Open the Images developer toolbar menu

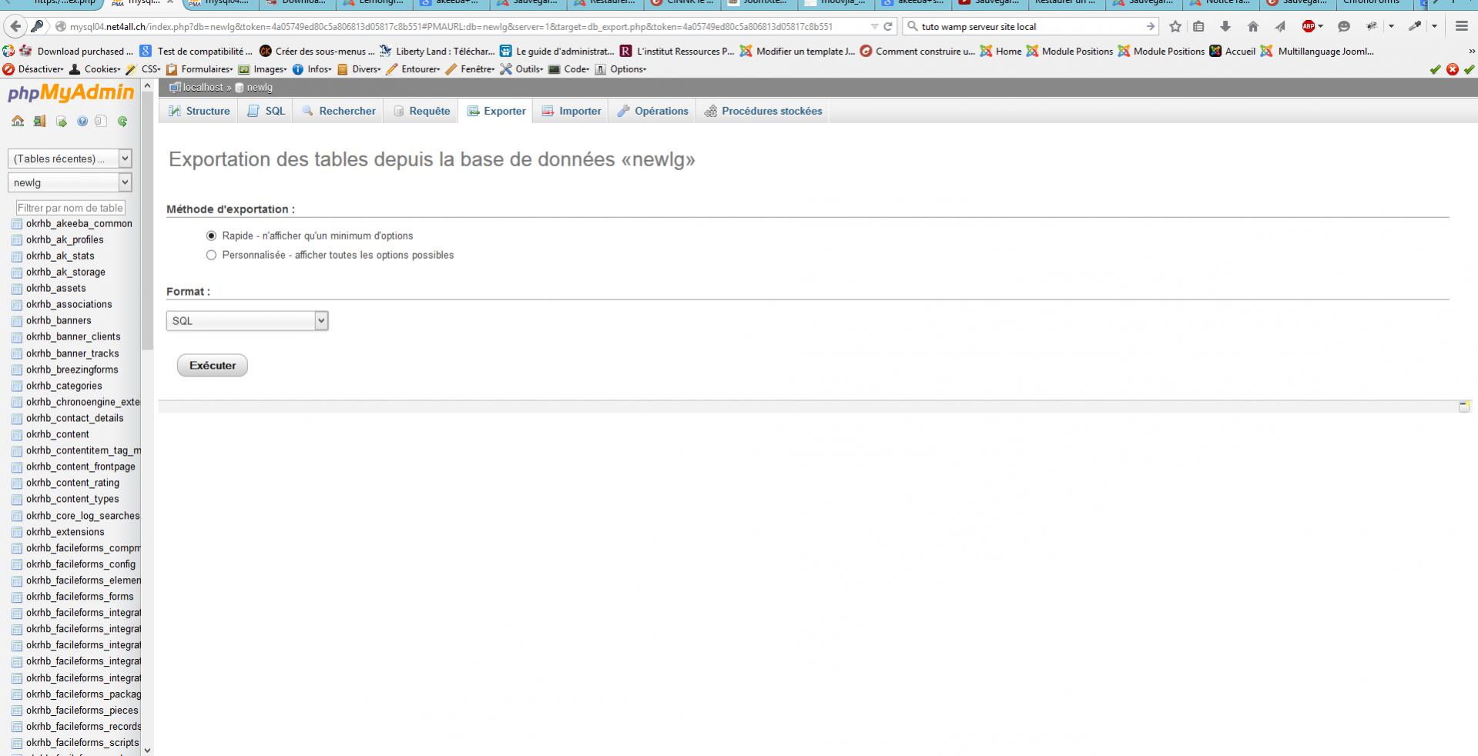click(263, 69)
